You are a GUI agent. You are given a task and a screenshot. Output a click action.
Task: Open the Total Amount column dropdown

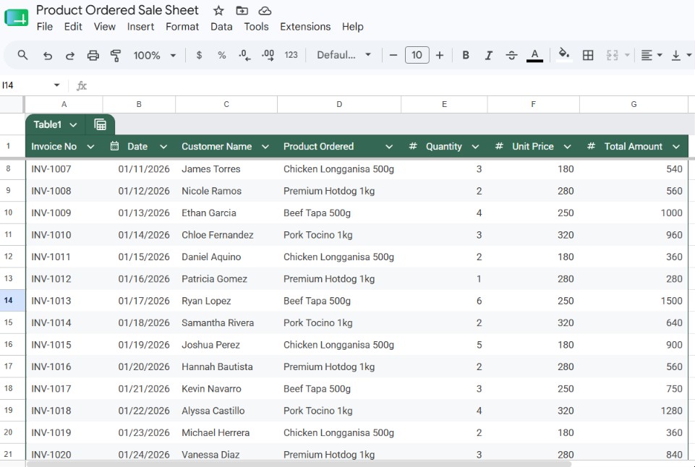676,147
